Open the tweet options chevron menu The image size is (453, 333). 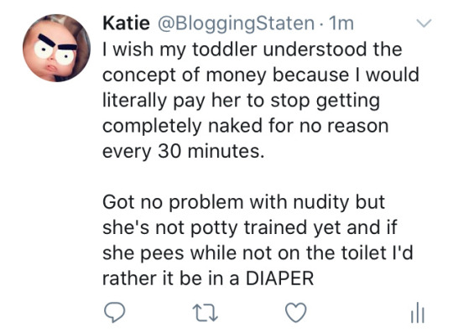coord(424,23)
